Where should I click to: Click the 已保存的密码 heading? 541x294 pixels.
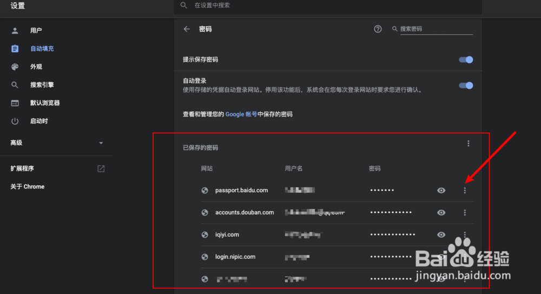click(201, 148)
